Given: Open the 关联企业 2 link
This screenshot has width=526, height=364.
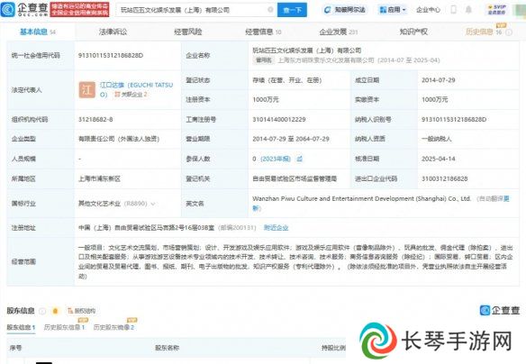Looking at the screenshot, I should (x=131, y=95).
